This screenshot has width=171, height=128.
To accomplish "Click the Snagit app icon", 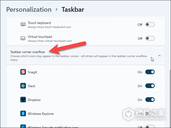I will tap(23, 72).
